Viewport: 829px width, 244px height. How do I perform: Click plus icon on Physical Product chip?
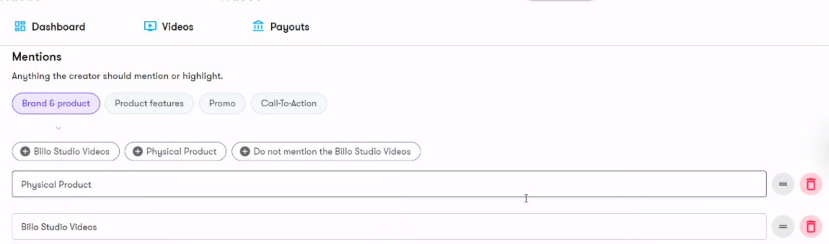point(138,152)
